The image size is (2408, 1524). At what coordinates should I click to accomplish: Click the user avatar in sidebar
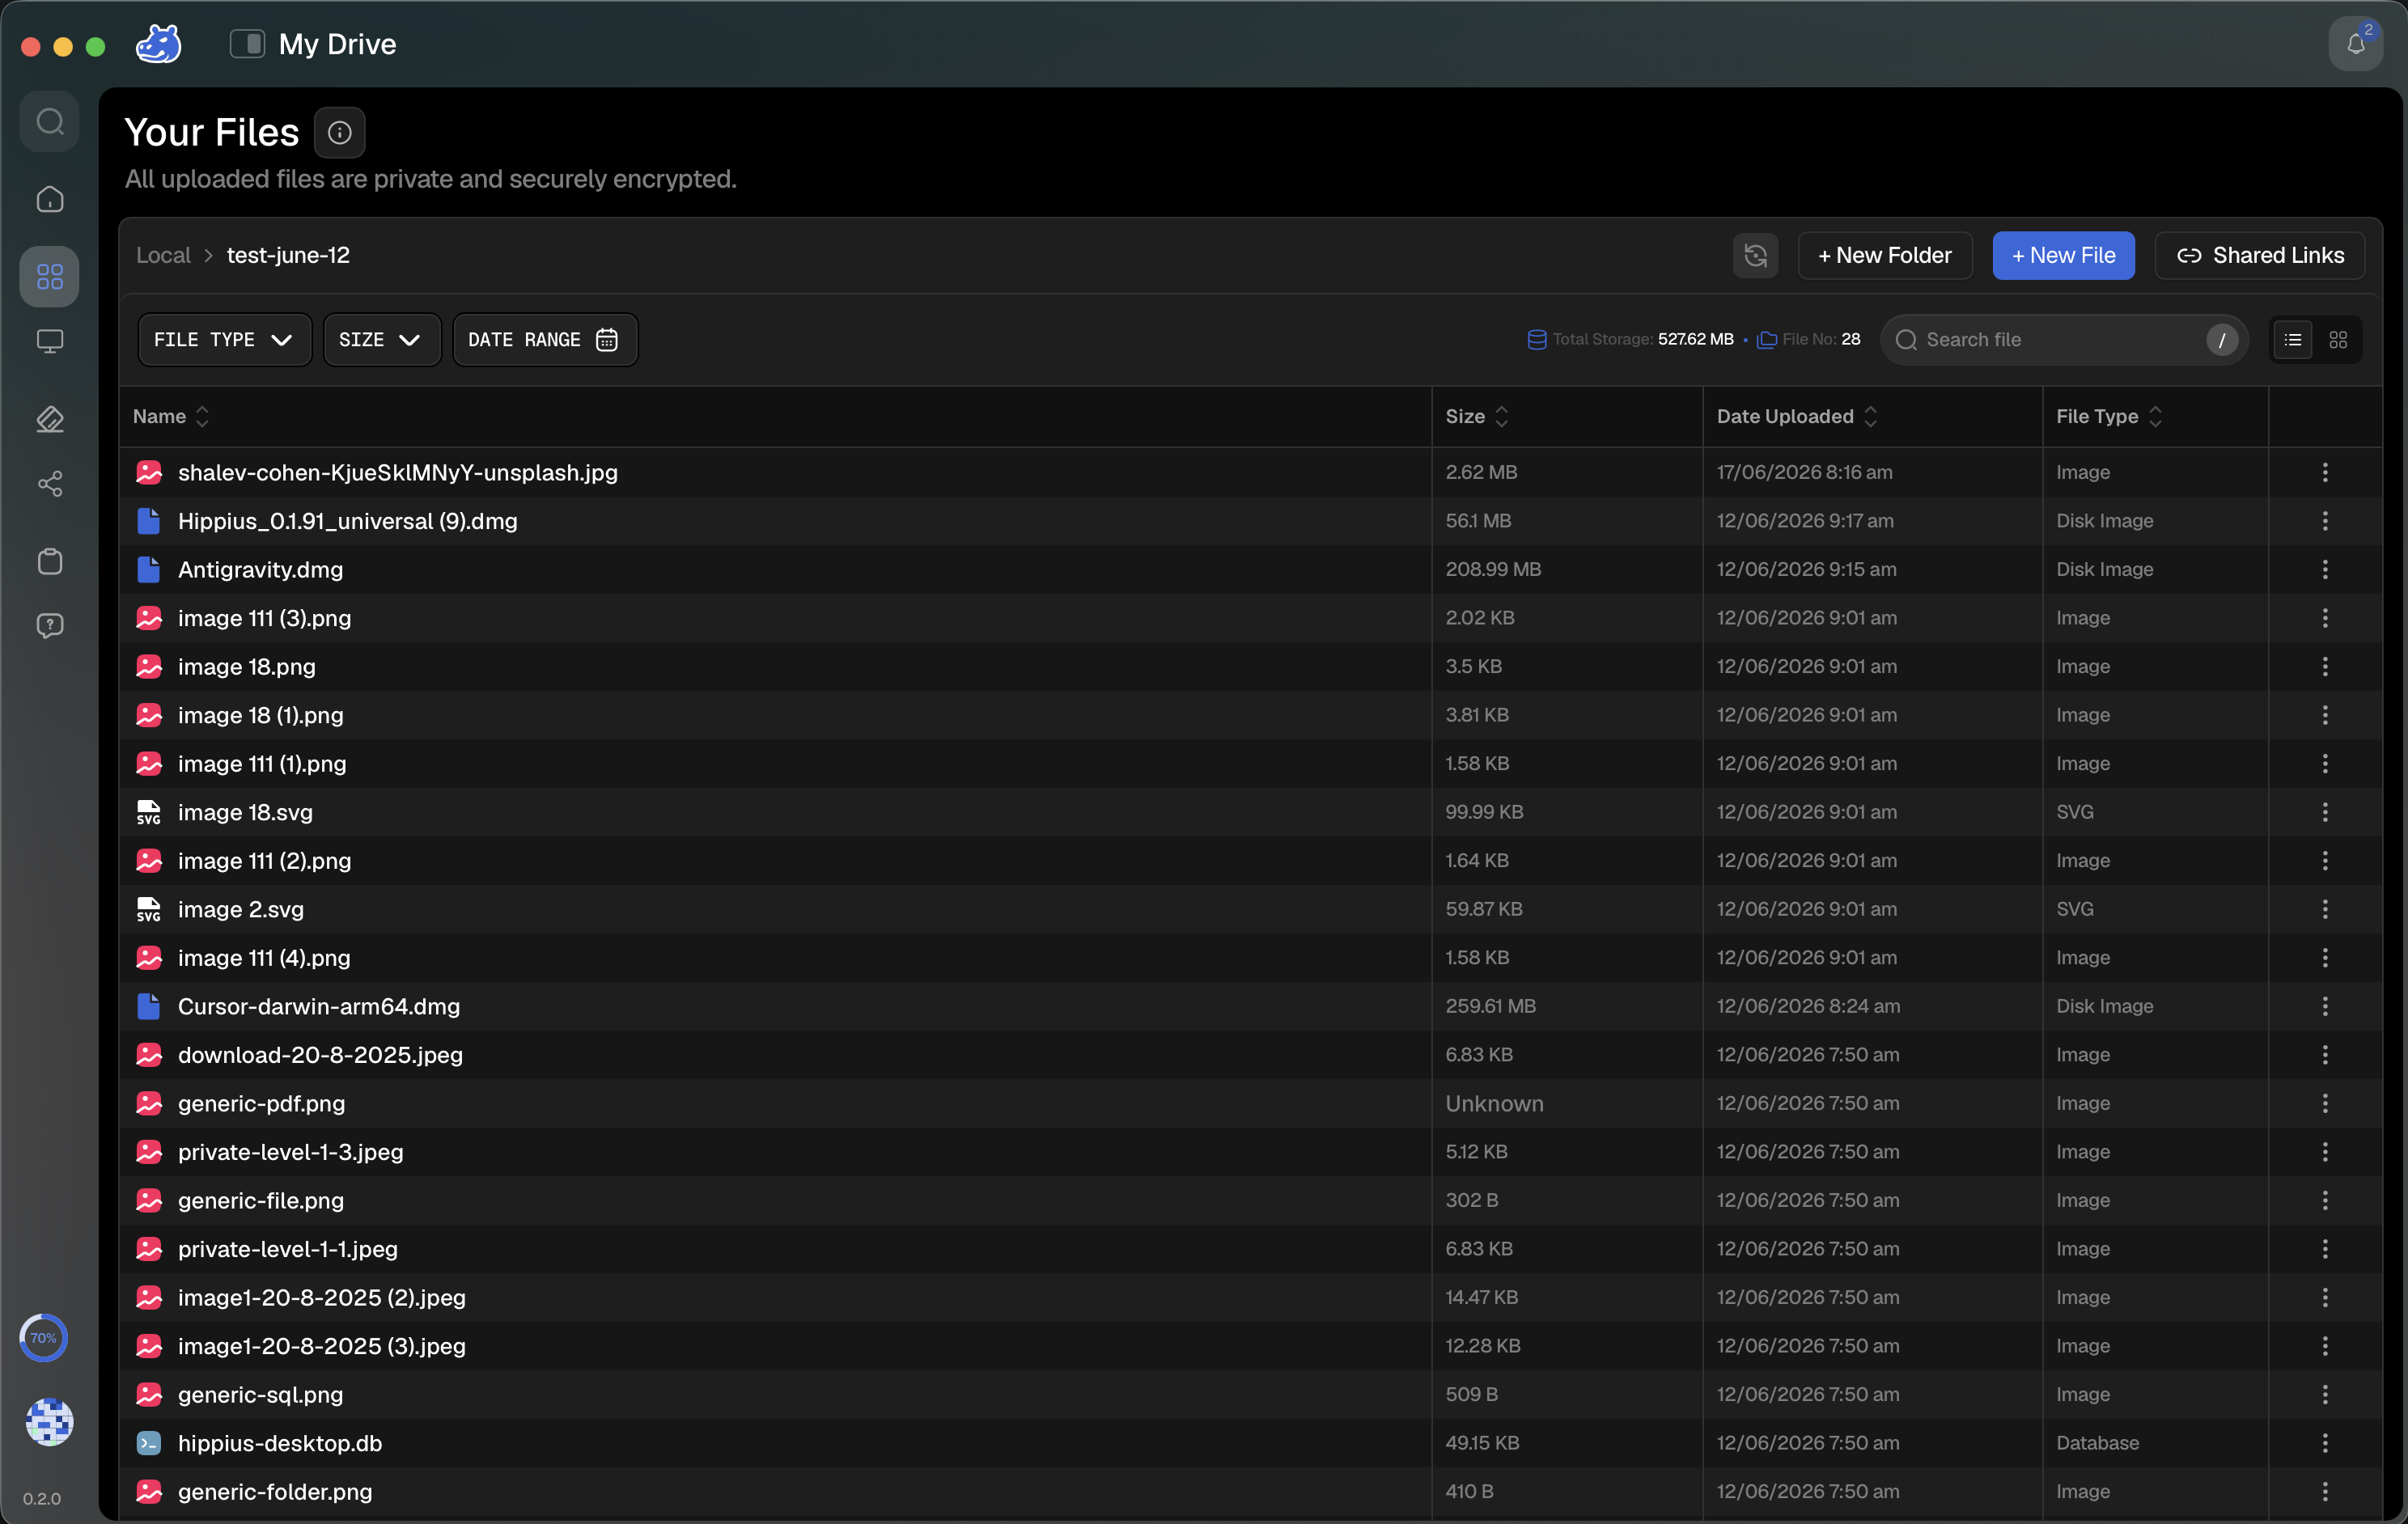point(49,1421)
